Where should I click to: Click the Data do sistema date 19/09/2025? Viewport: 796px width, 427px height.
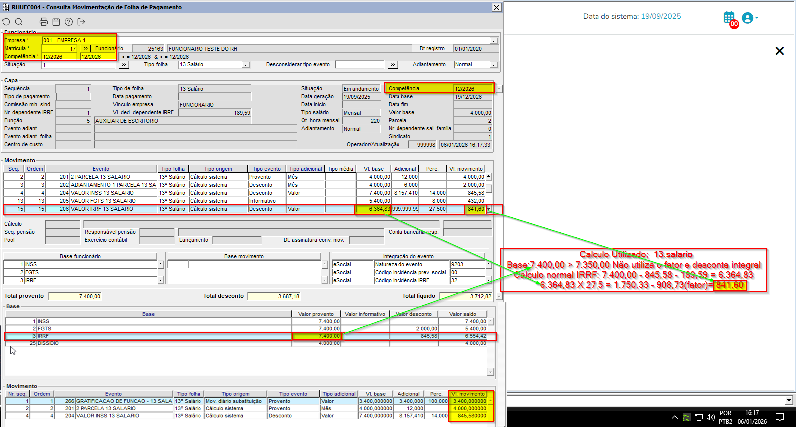(661, 16)
